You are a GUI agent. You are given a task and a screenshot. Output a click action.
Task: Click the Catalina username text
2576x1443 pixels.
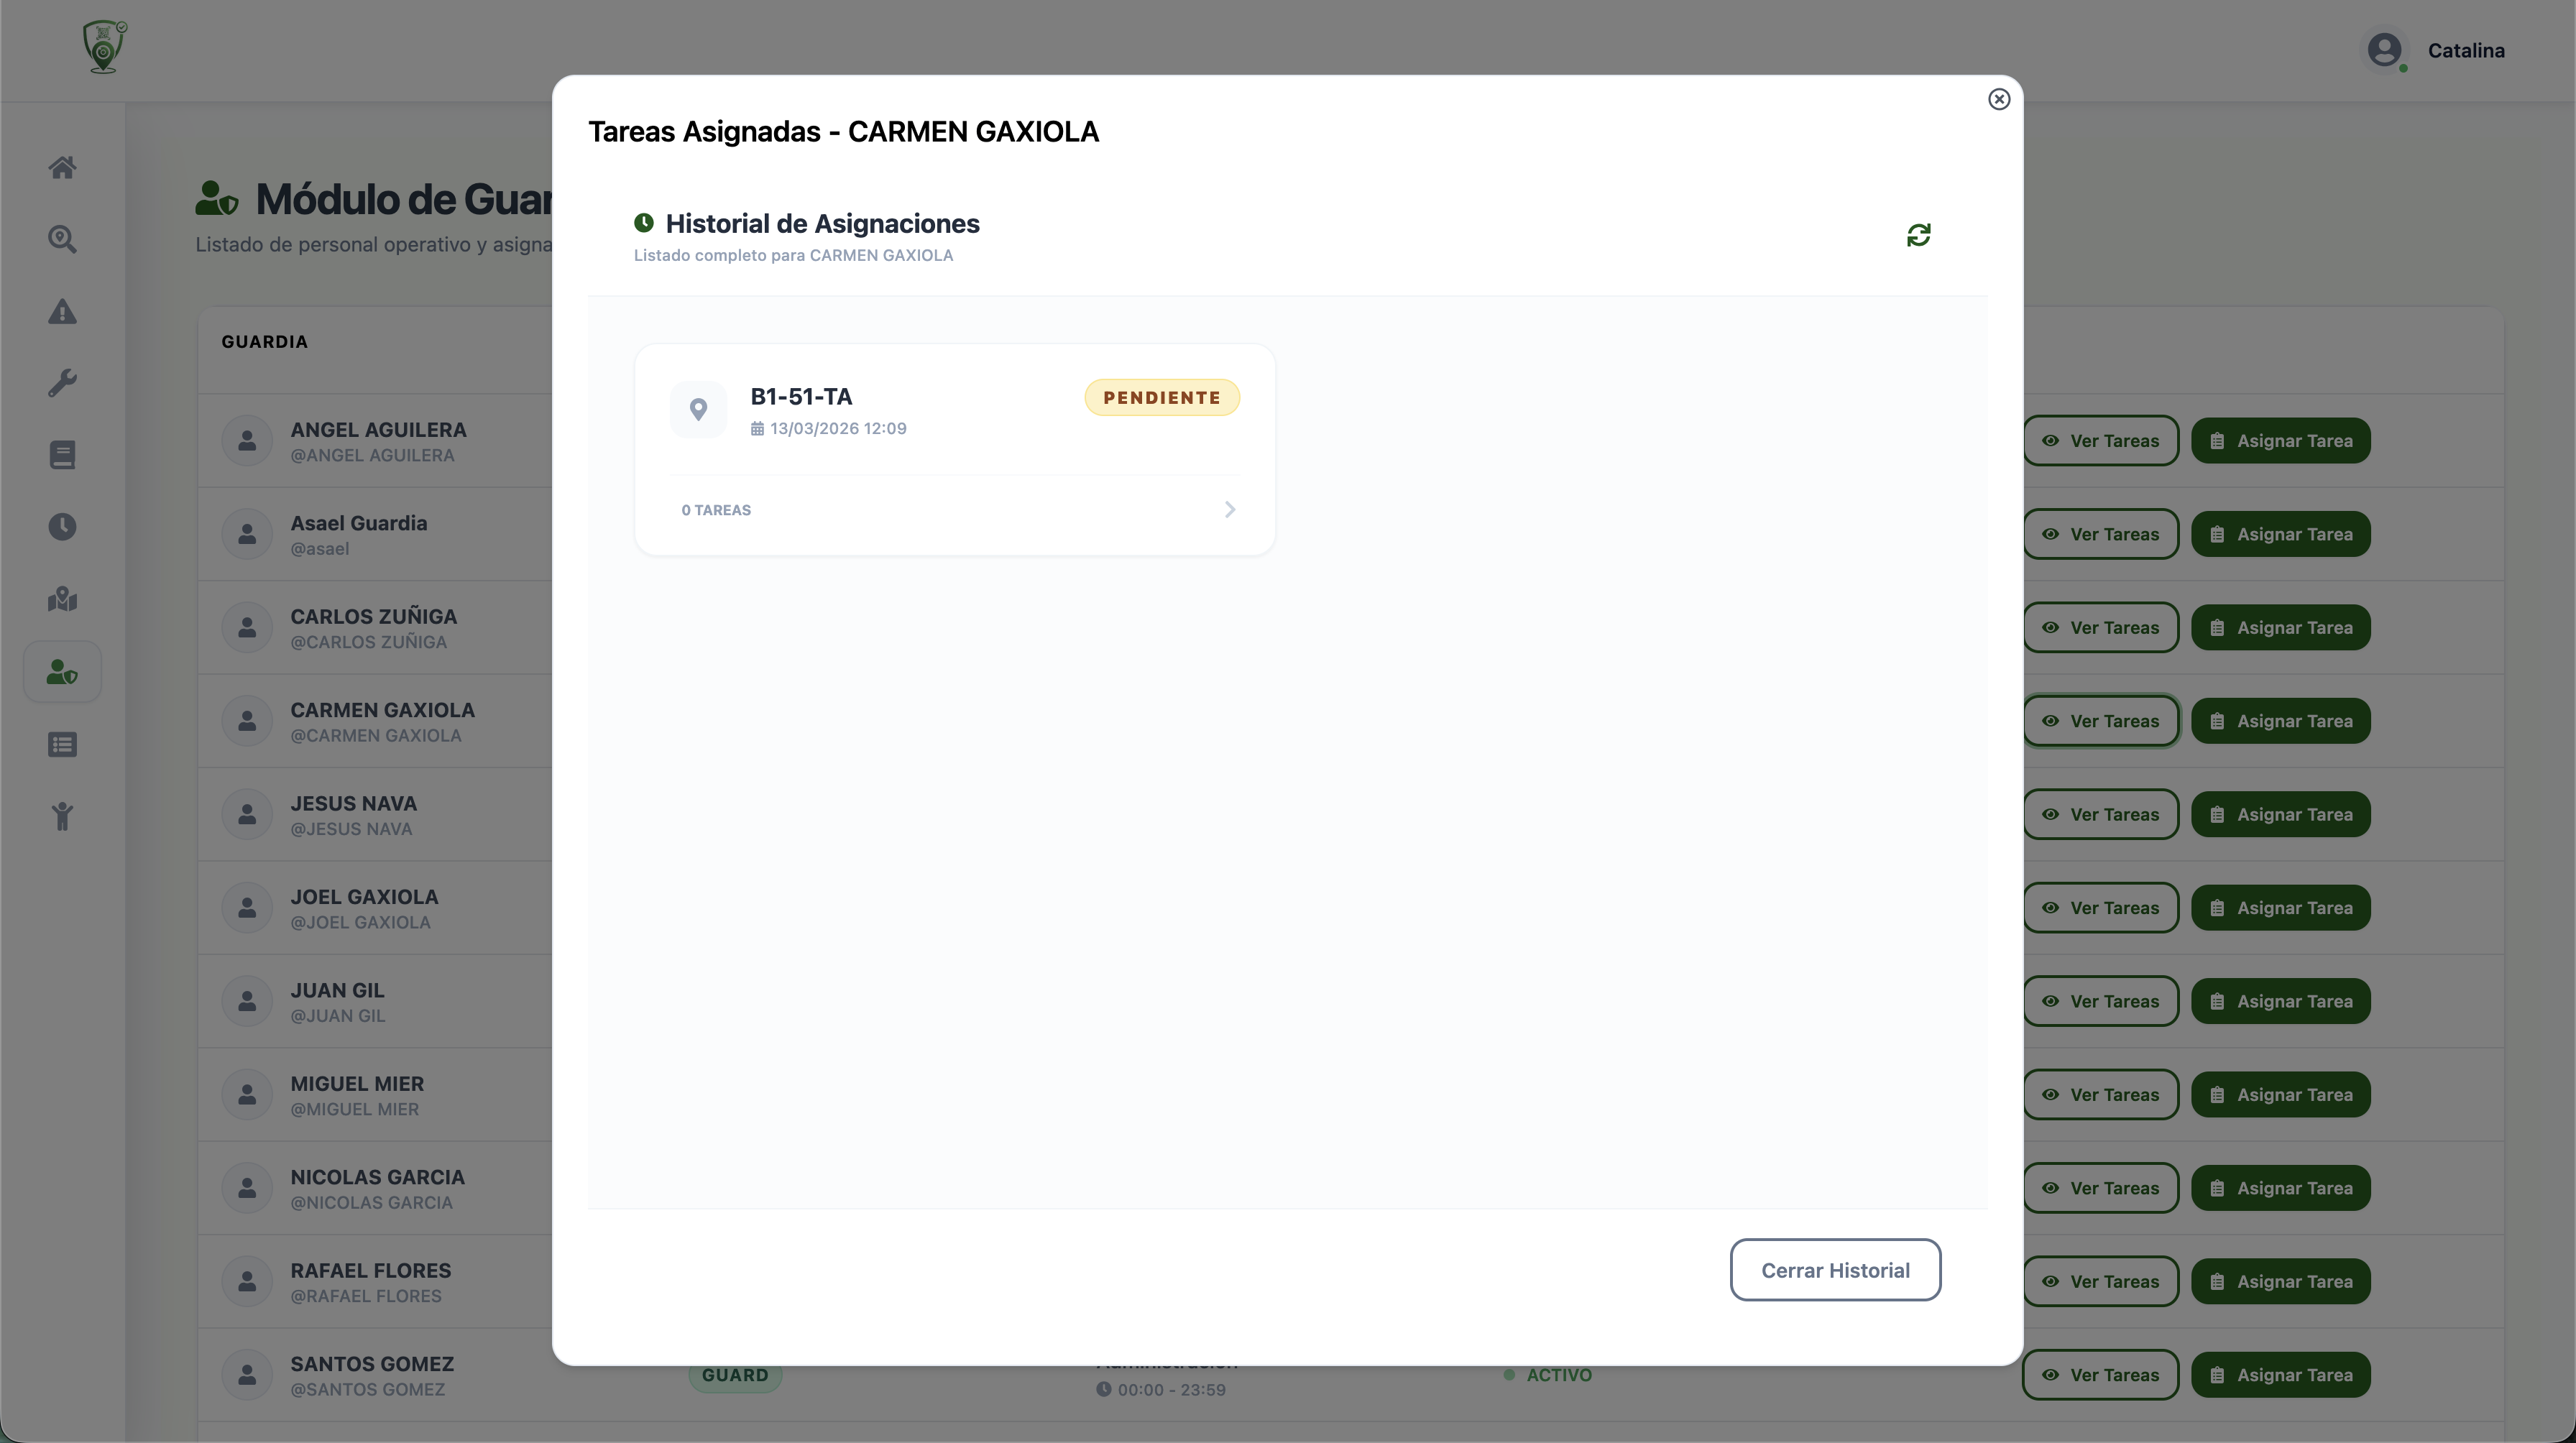[x=2466, y=50]
